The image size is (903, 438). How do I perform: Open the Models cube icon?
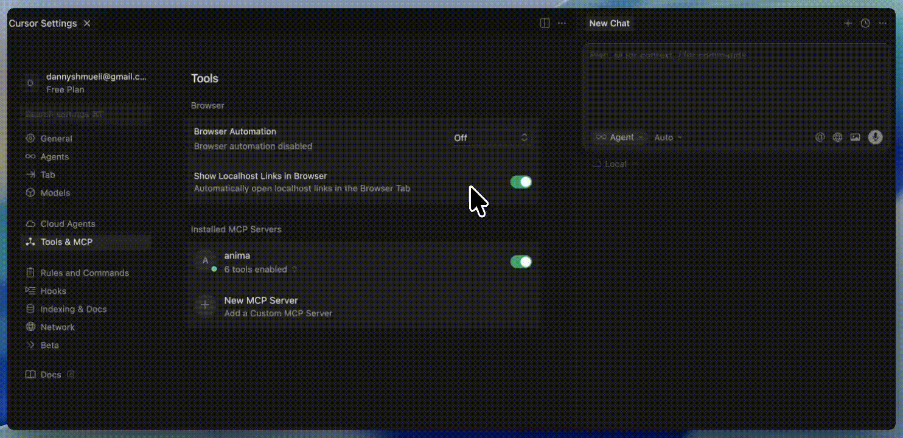click(30, 193)
